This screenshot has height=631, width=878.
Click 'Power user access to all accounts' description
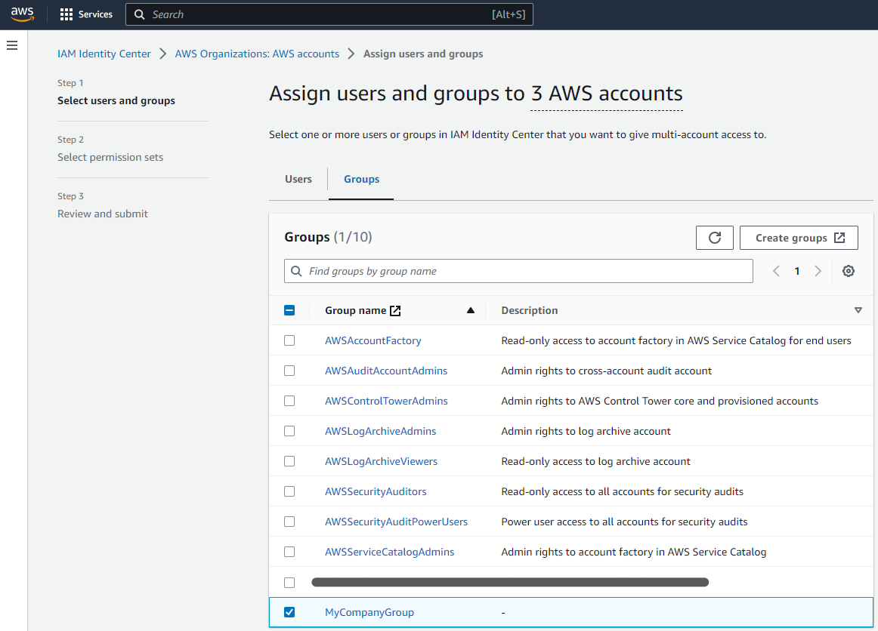click(624, 522)
